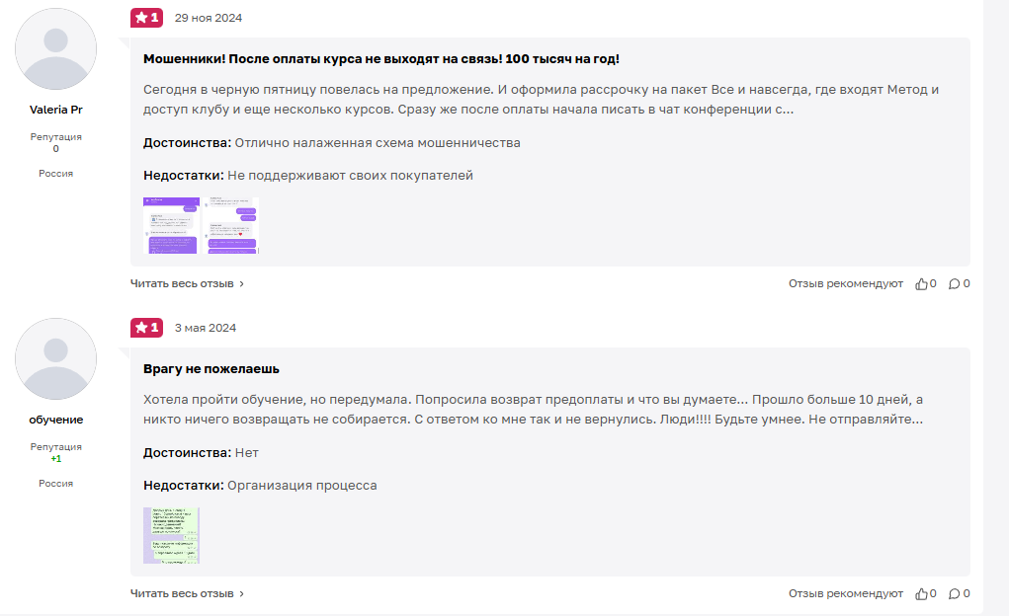Click the star rating badge dated 3 мая 2024

146,328
